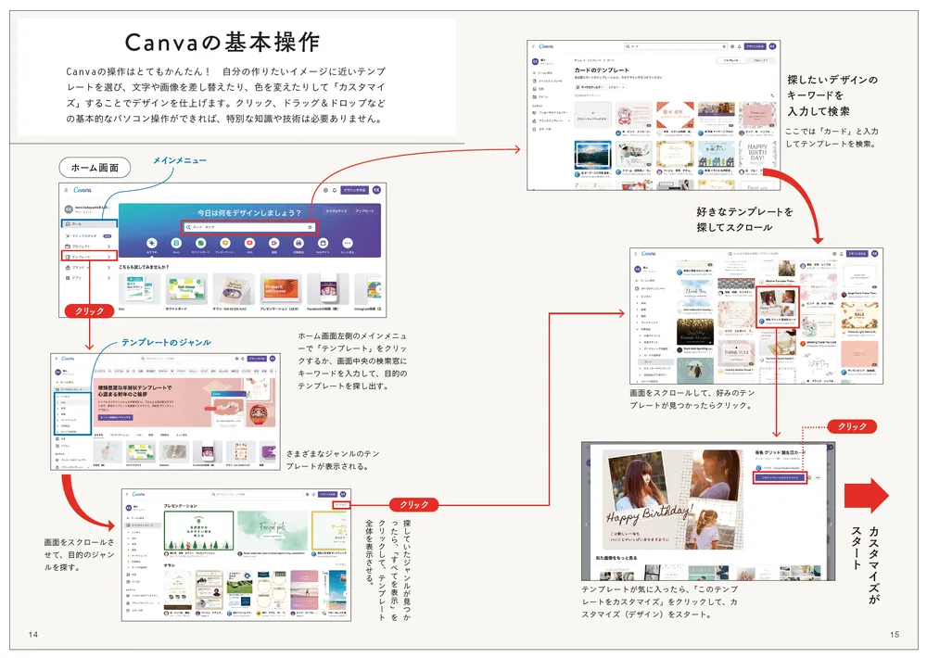Toggle the hamburger sidebar menu open

coord(66,188)
